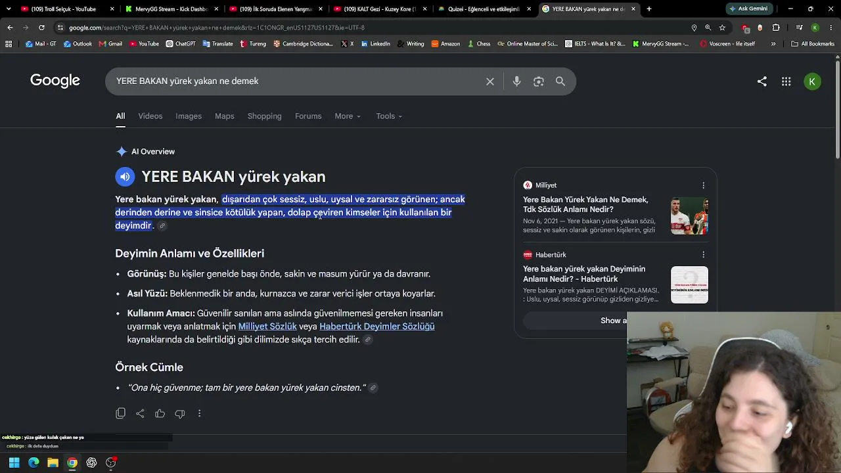
Task: Click into the Google search input field
Action: pyautogui.click(x=296, y=81)
